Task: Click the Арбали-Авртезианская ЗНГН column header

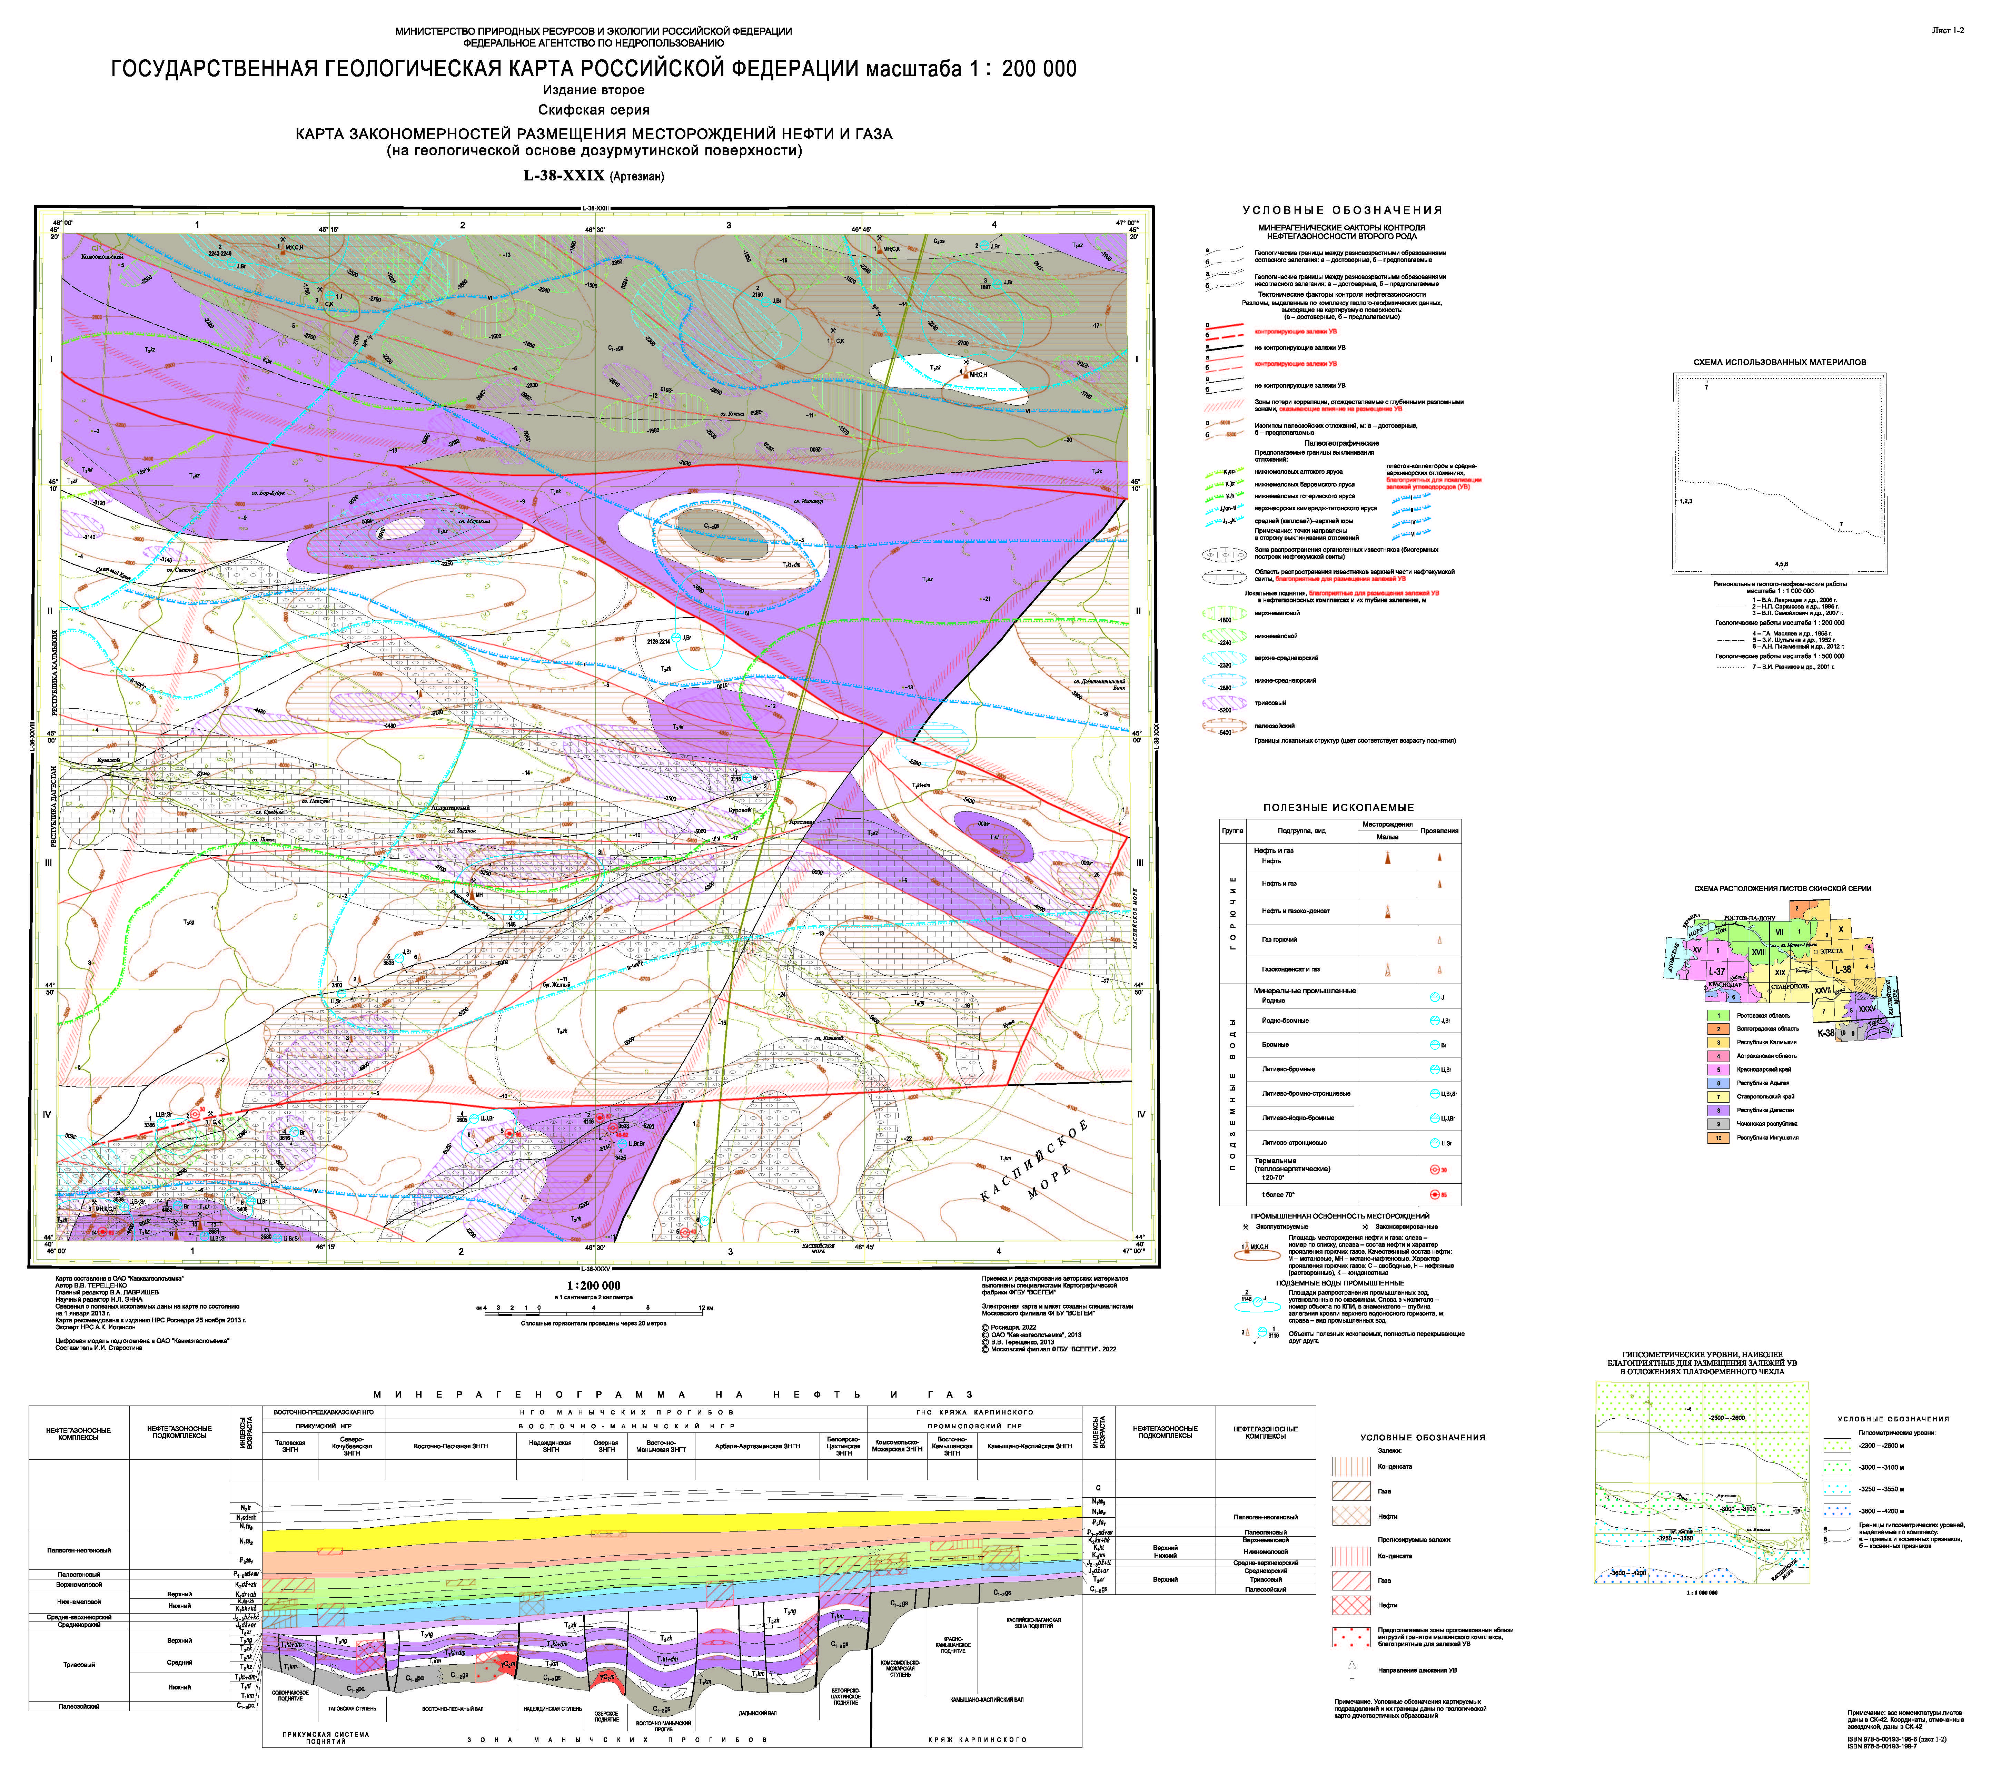Action: (757, 1447)
